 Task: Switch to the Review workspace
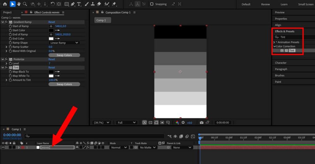point(265,4)
